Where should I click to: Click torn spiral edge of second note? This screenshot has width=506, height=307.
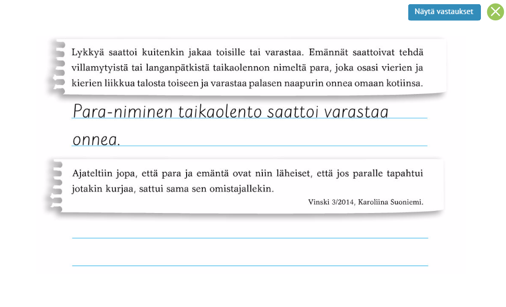[x=56, y=186]
